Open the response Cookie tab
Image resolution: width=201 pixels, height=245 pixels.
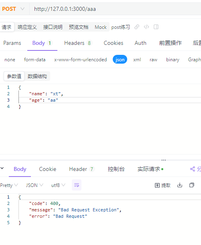(48, 169)
